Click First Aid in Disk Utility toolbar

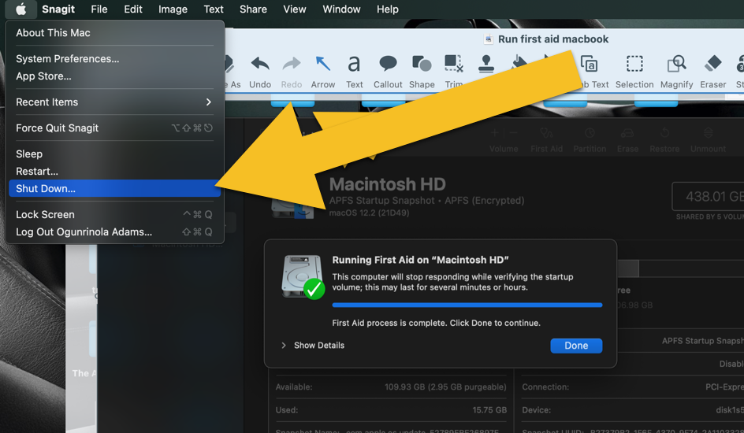coord(546,140)
